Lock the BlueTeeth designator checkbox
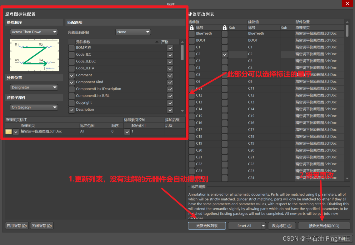The height and width of the screenshot is (245, 355). [192, 33]
